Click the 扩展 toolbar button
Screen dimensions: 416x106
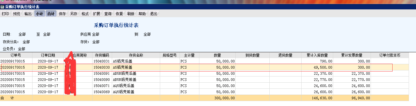pos(97,14)
